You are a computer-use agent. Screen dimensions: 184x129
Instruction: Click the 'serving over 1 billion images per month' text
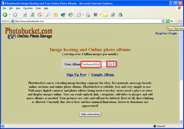click(90, 54)
